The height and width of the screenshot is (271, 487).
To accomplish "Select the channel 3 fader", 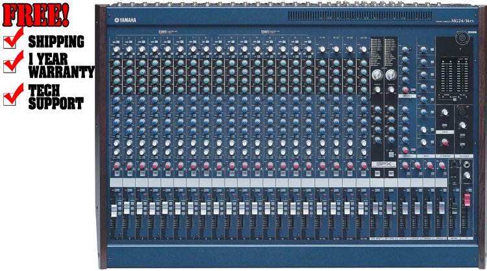I will (140, 208).
